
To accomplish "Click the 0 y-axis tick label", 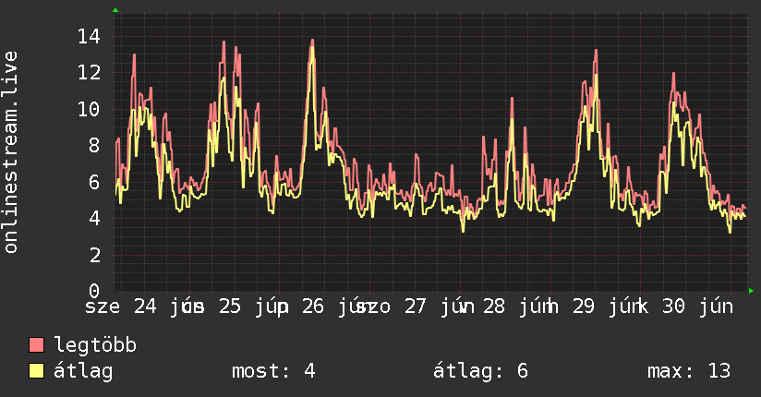I will pos(94,291).
